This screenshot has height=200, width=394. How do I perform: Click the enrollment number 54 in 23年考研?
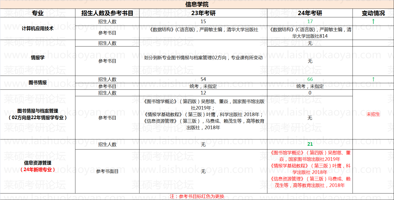coord(203,79)
